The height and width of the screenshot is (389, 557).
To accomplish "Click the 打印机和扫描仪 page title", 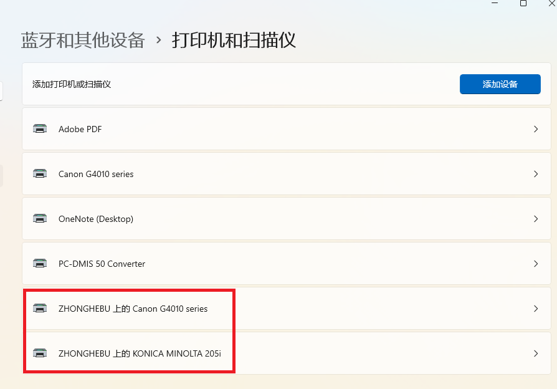I will 234,40.
